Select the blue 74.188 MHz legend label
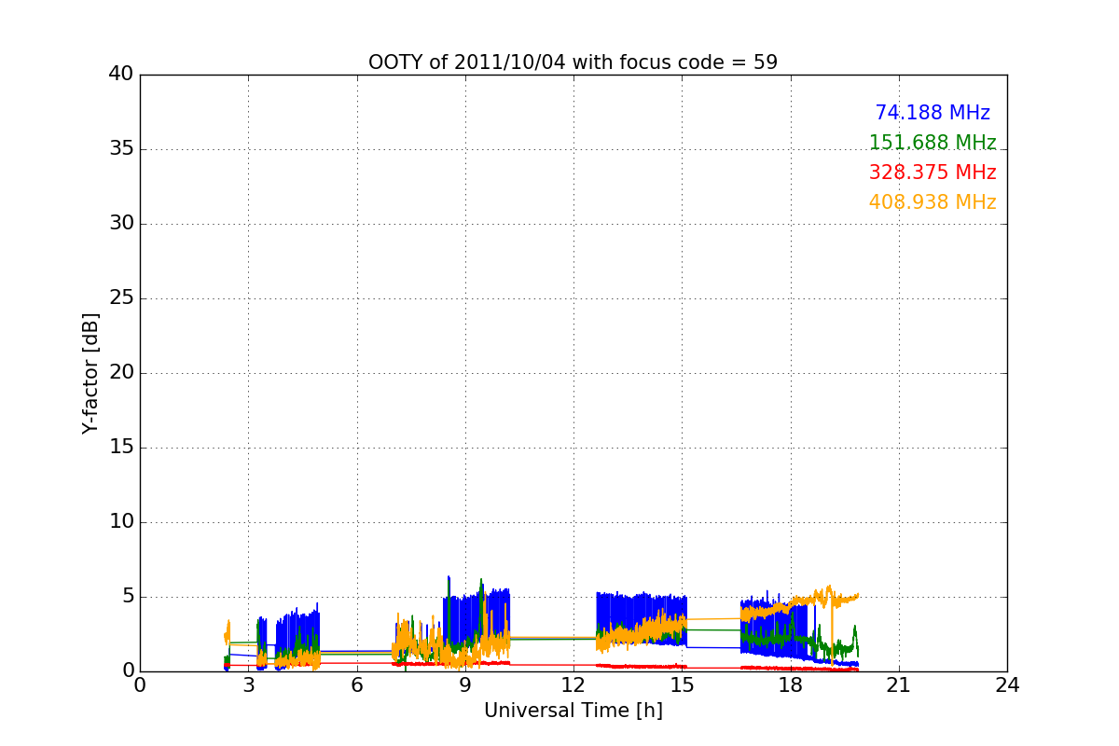 932,113
